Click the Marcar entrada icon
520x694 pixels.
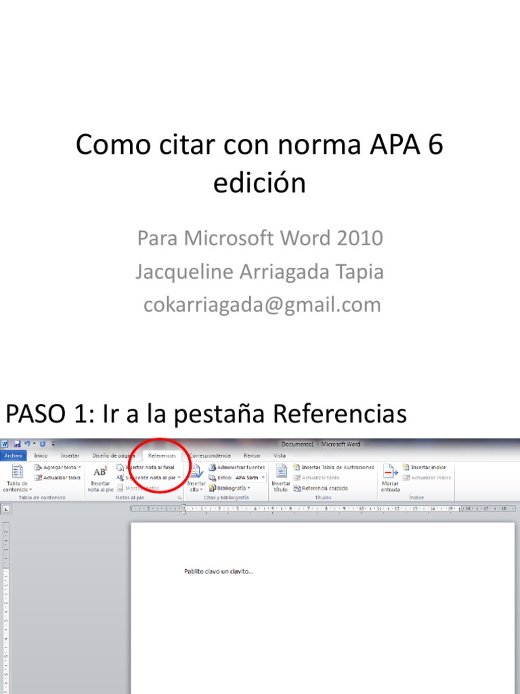click(x=391, y=477)
